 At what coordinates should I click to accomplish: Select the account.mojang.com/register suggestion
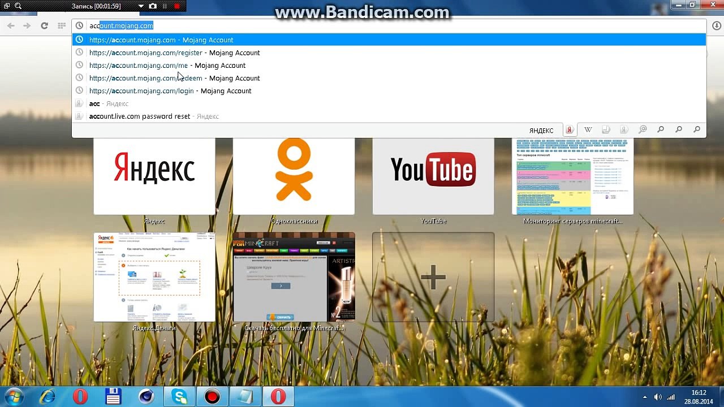point(389,53)
